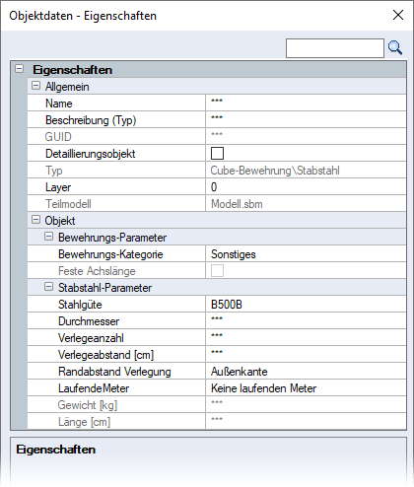Click the Durchmesser value field

coord(306,321)
